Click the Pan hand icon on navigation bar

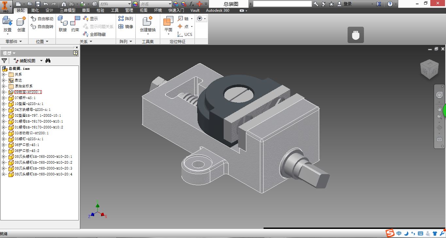coord(439,108)
